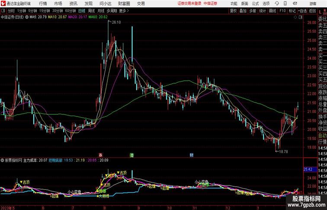The image size is (327, 210).
Task: Select the 5分钟 period
Action: coord(32,11)
